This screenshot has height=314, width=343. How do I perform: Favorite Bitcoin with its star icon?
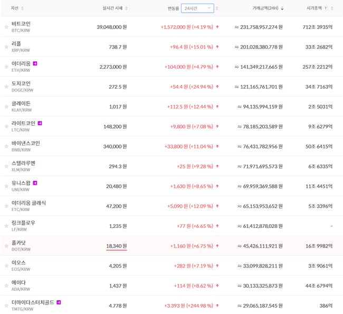(x=6, y=27)
